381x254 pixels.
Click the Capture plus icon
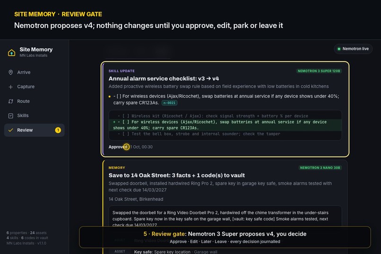11,87
